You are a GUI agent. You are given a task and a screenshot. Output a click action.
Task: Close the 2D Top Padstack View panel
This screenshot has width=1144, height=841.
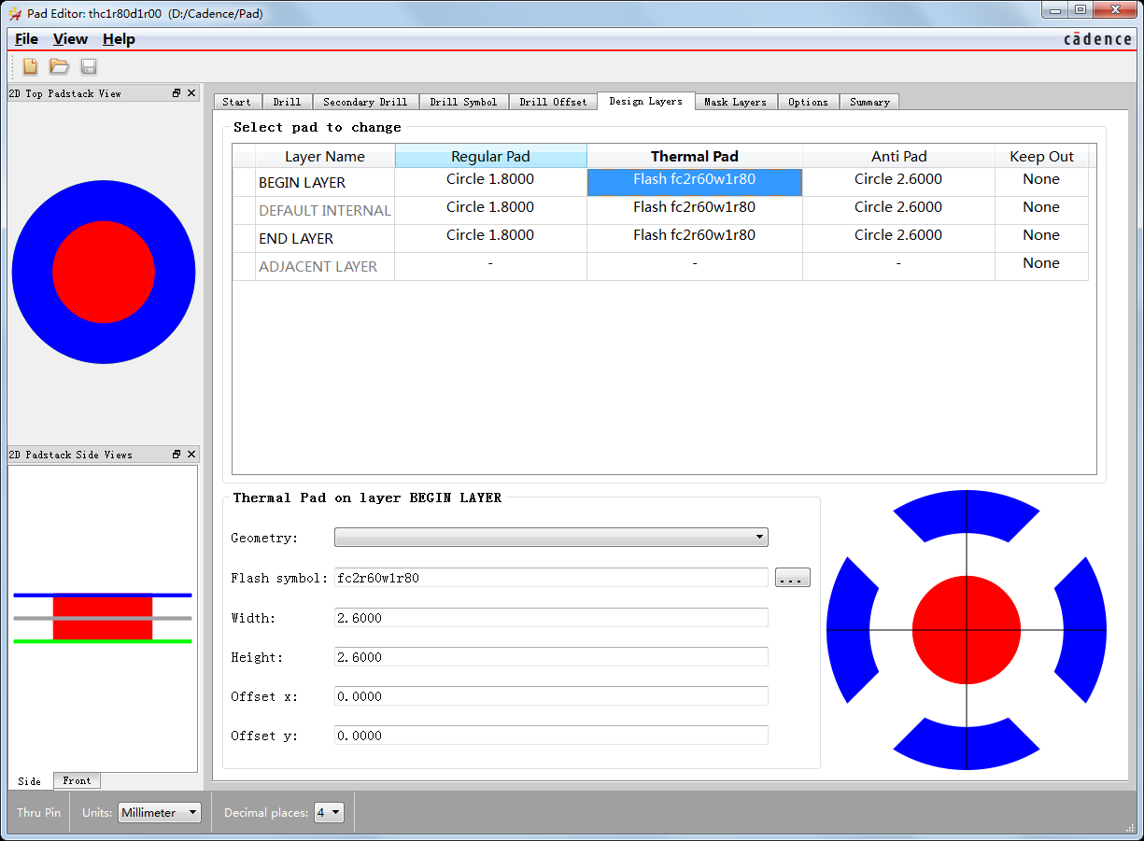[x=191, y=93]
